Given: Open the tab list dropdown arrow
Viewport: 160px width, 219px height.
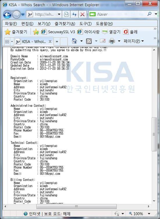Looking at the screenshot, I should (x=12, y=42).
